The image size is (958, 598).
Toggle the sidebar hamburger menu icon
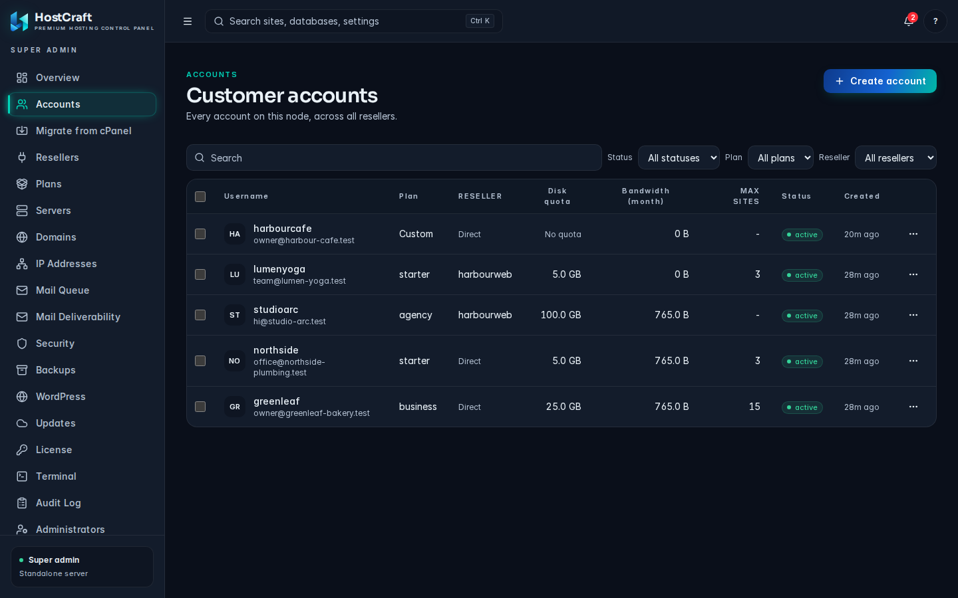tap(188, 21)
